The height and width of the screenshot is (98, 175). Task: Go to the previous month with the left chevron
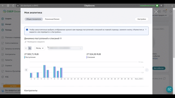click(x=26, y=70)
